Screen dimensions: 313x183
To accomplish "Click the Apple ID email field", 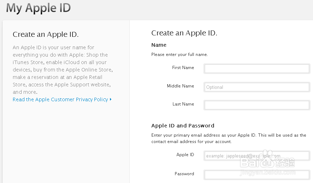I will (x=257, y=156).
